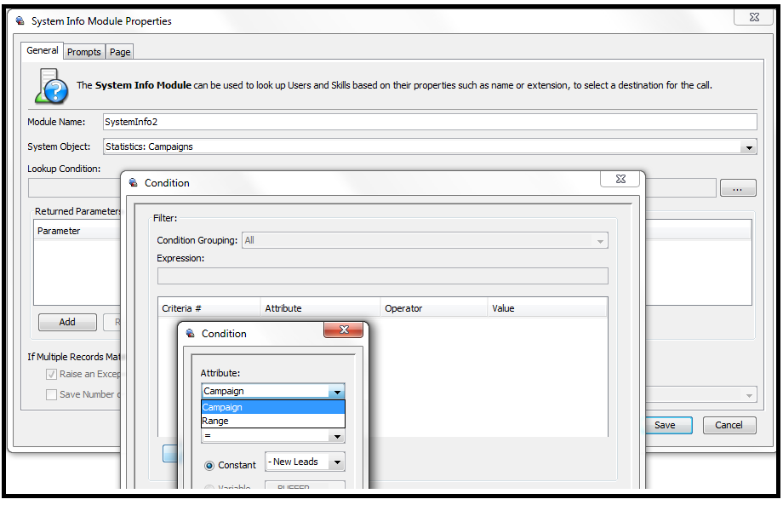
Task: Open the Condition Grouping dropdown
Action: (x=602, y=240)
